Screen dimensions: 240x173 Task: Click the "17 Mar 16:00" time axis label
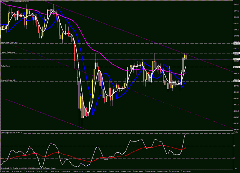click(x=90, y=171)
